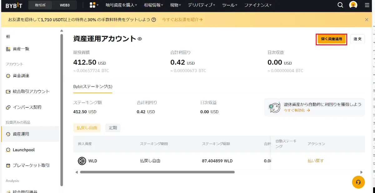Viewport: 375px width, 193px height.
Task: Click 今すぐお友達を紹介 link
Action: [x=182, y=19]
